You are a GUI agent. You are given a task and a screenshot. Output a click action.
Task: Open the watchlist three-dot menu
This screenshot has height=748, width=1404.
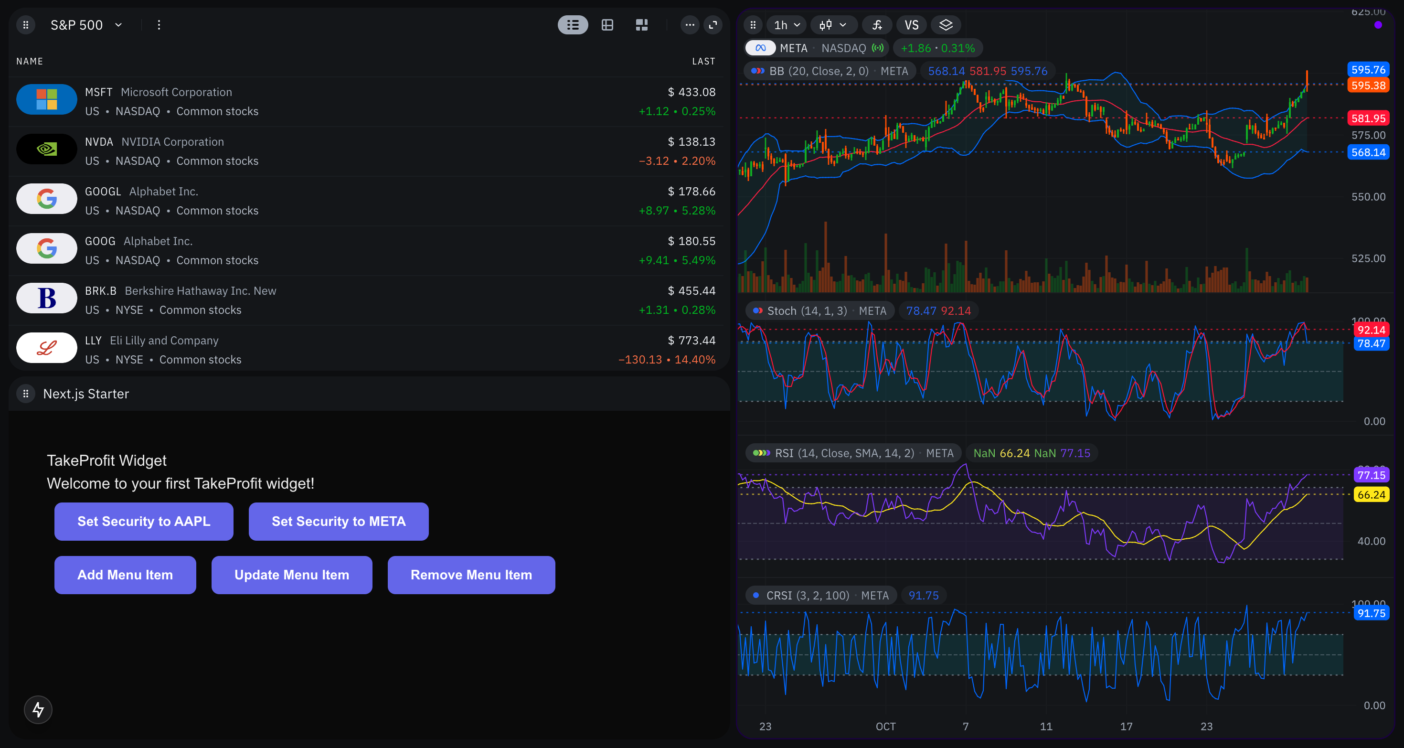(x=690, y=25)
